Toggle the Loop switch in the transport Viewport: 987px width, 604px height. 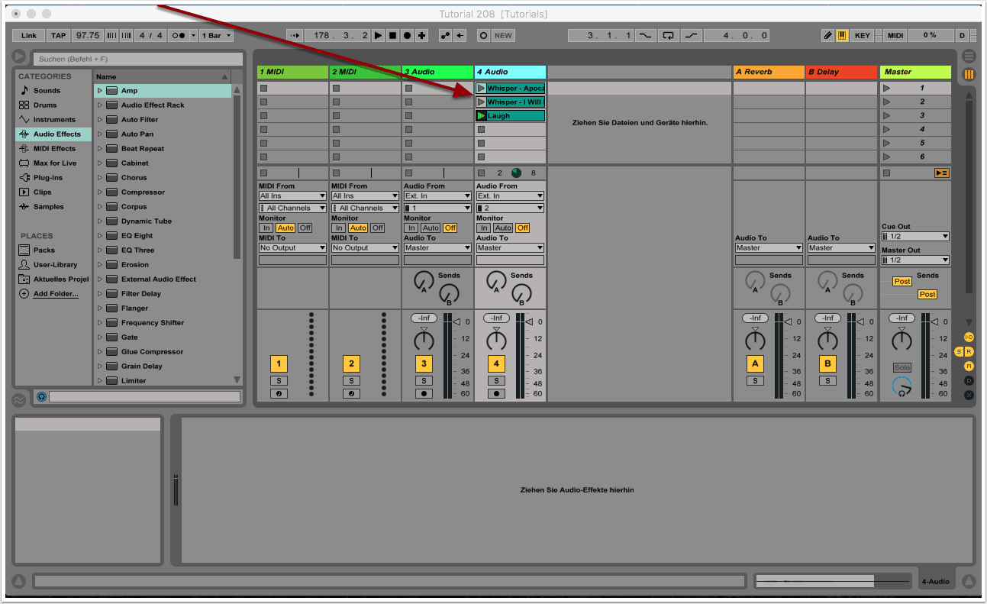(669, 35)
